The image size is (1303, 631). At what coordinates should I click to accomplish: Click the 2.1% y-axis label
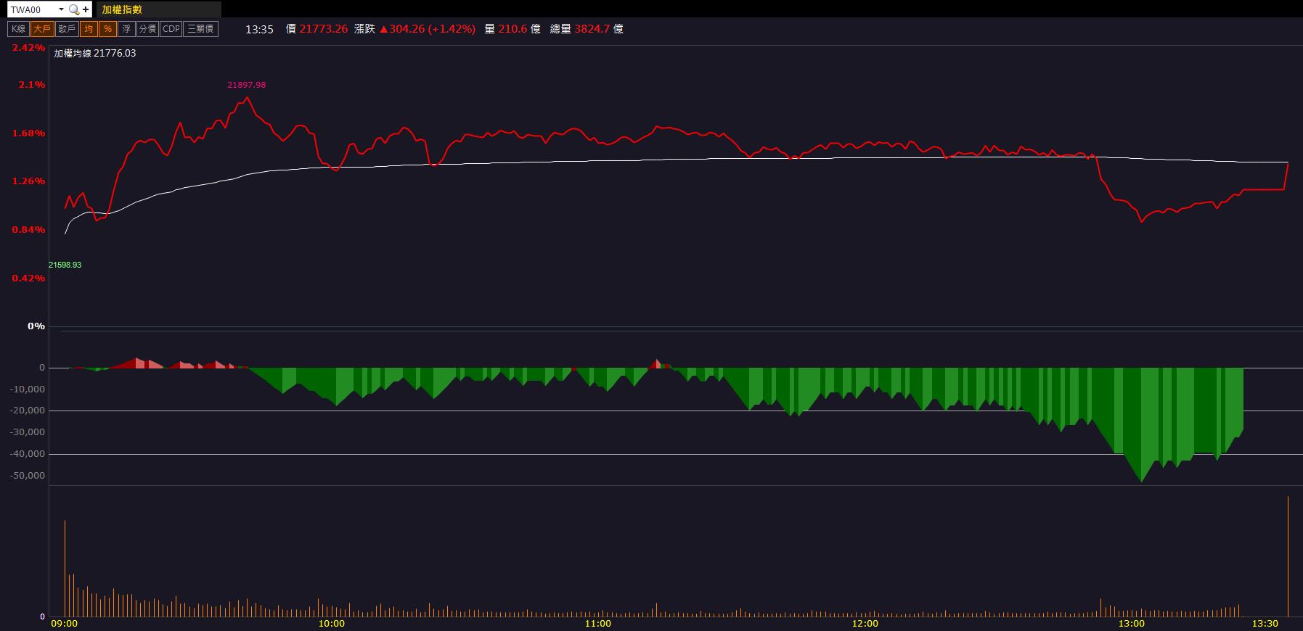[32, 85]
